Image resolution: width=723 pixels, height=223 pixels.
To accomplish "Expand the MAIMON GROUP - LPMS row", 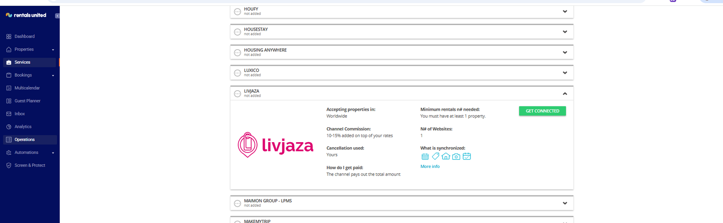I will 565,203.
